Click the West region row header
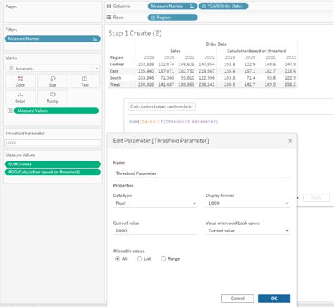 click(115, 84)
